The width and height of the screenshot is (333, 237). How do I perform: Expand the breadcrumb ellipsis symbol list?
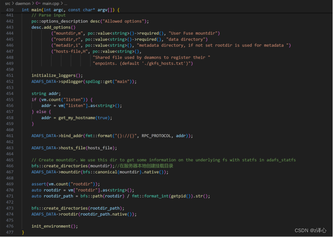coord(66,3)
